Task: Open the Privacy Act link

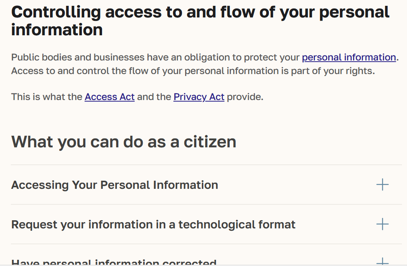Action: tap(199, 97)
